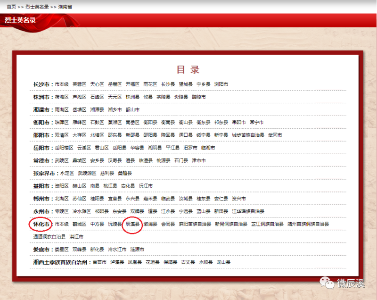This screenshot has height=300, width=377.
Task: Open the 石门县 entry
Action: [x=181, y=160]
